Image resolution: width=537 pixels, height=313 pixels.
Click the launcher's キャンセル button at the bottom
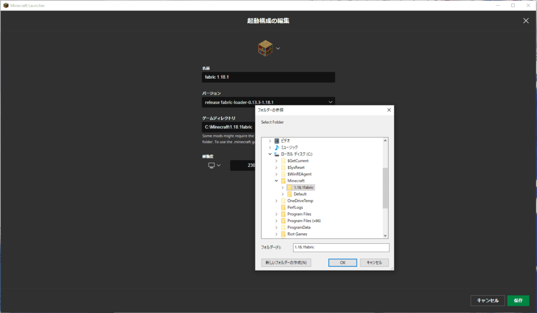pyautogui.click(x=488, y=300)
